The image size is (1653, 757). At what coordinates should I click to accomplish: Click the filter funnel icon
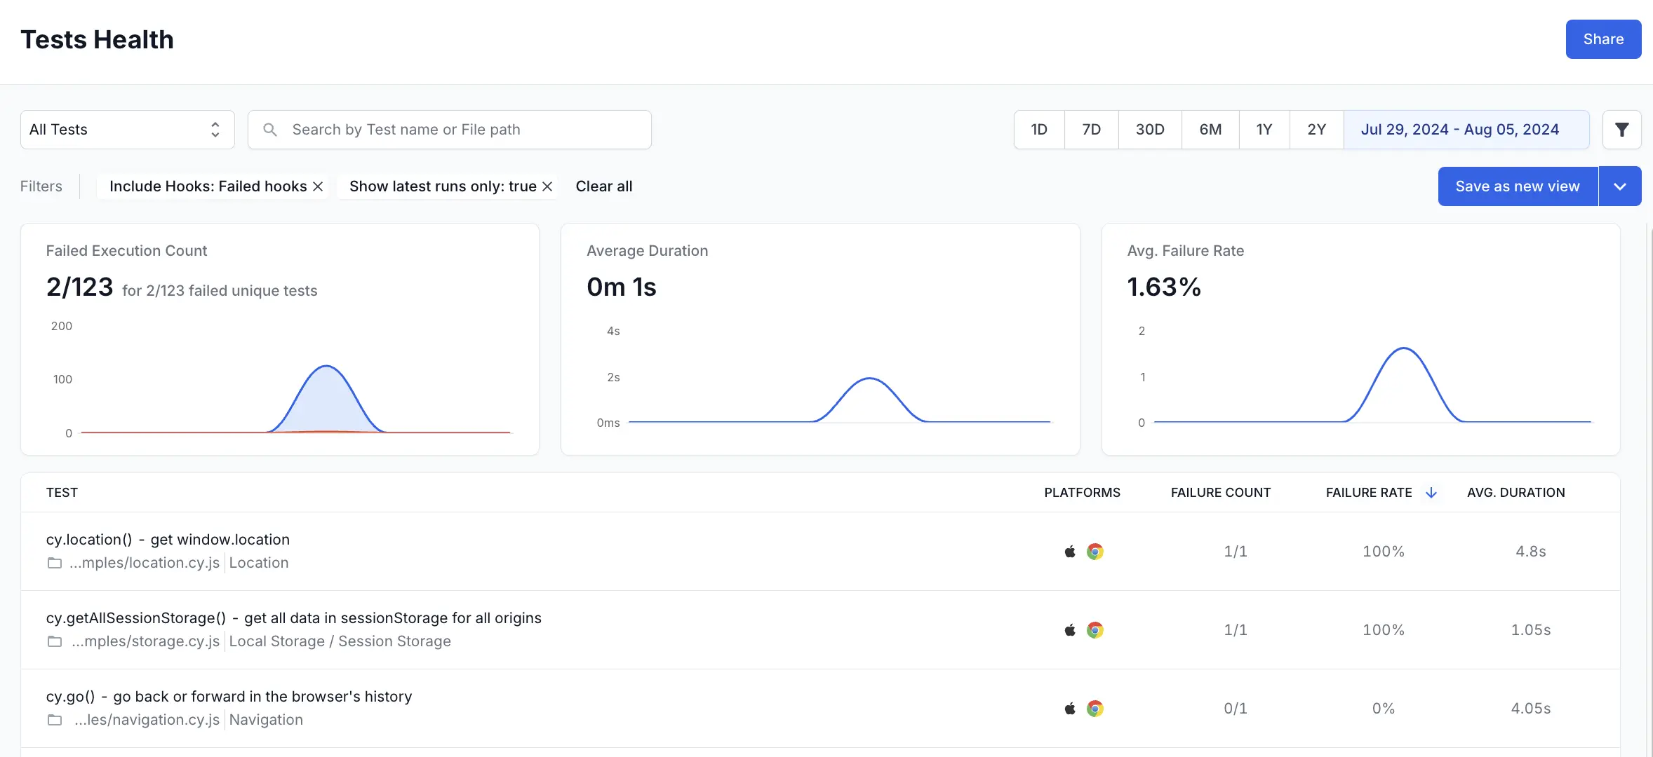1621,130
